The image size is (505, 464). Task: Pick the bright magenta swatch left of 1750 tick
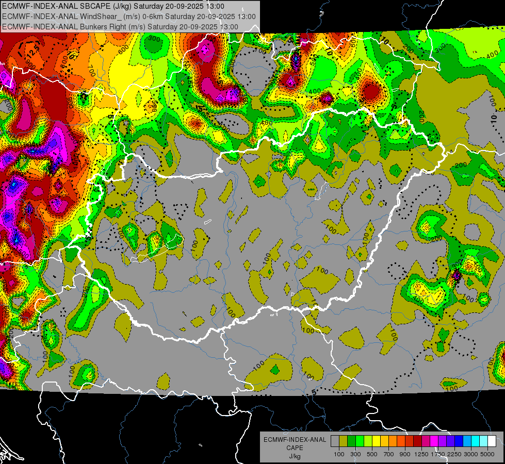(434, 441)
